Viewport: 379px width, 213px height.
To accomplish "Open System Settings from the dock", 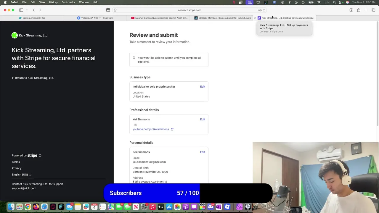I will (x=144, y=207).
